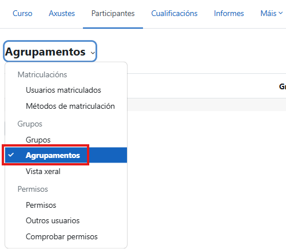Open Vista xeral from the menu

pyautogui.click(x=66, y=171)
